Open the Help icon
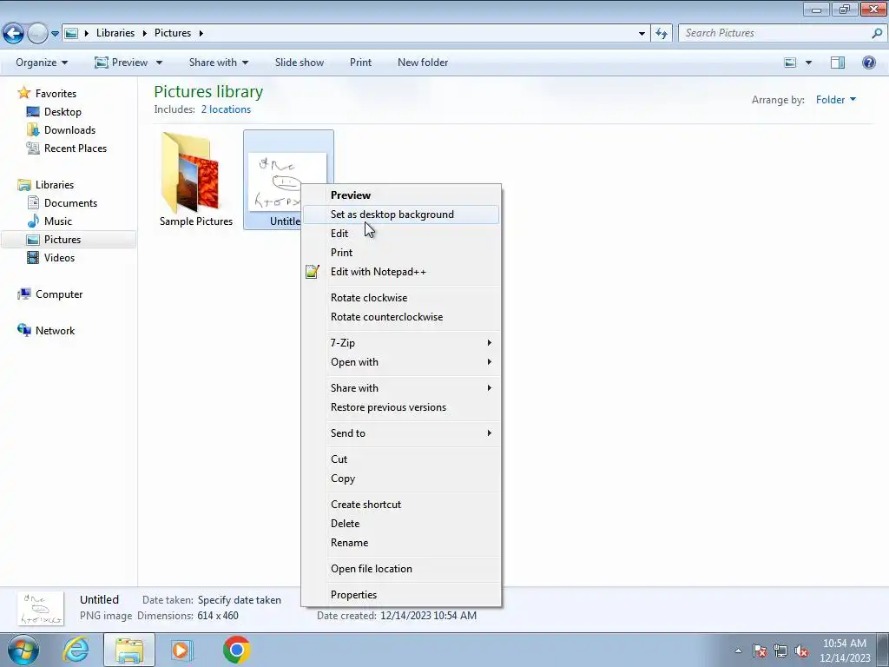The width and height of the screenshot is (889, 667). pyautogui.click(x=868, y=63)
